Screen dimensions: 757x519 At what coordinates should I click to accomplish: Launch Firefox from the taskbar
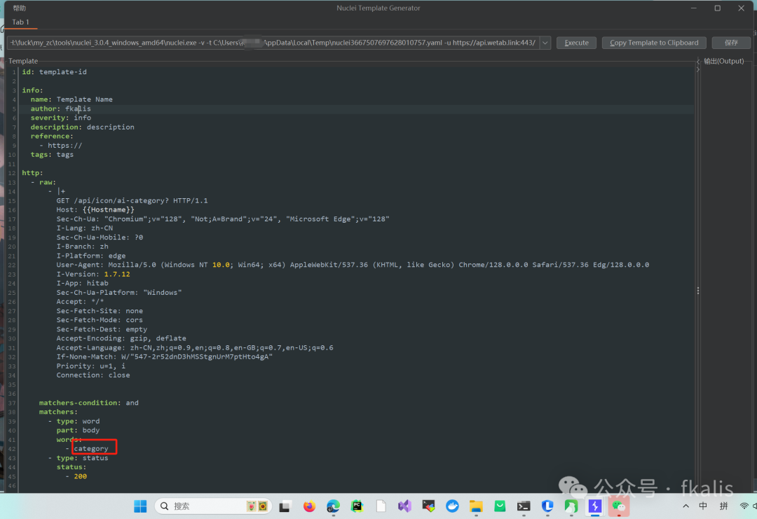(x=309, y=506)
